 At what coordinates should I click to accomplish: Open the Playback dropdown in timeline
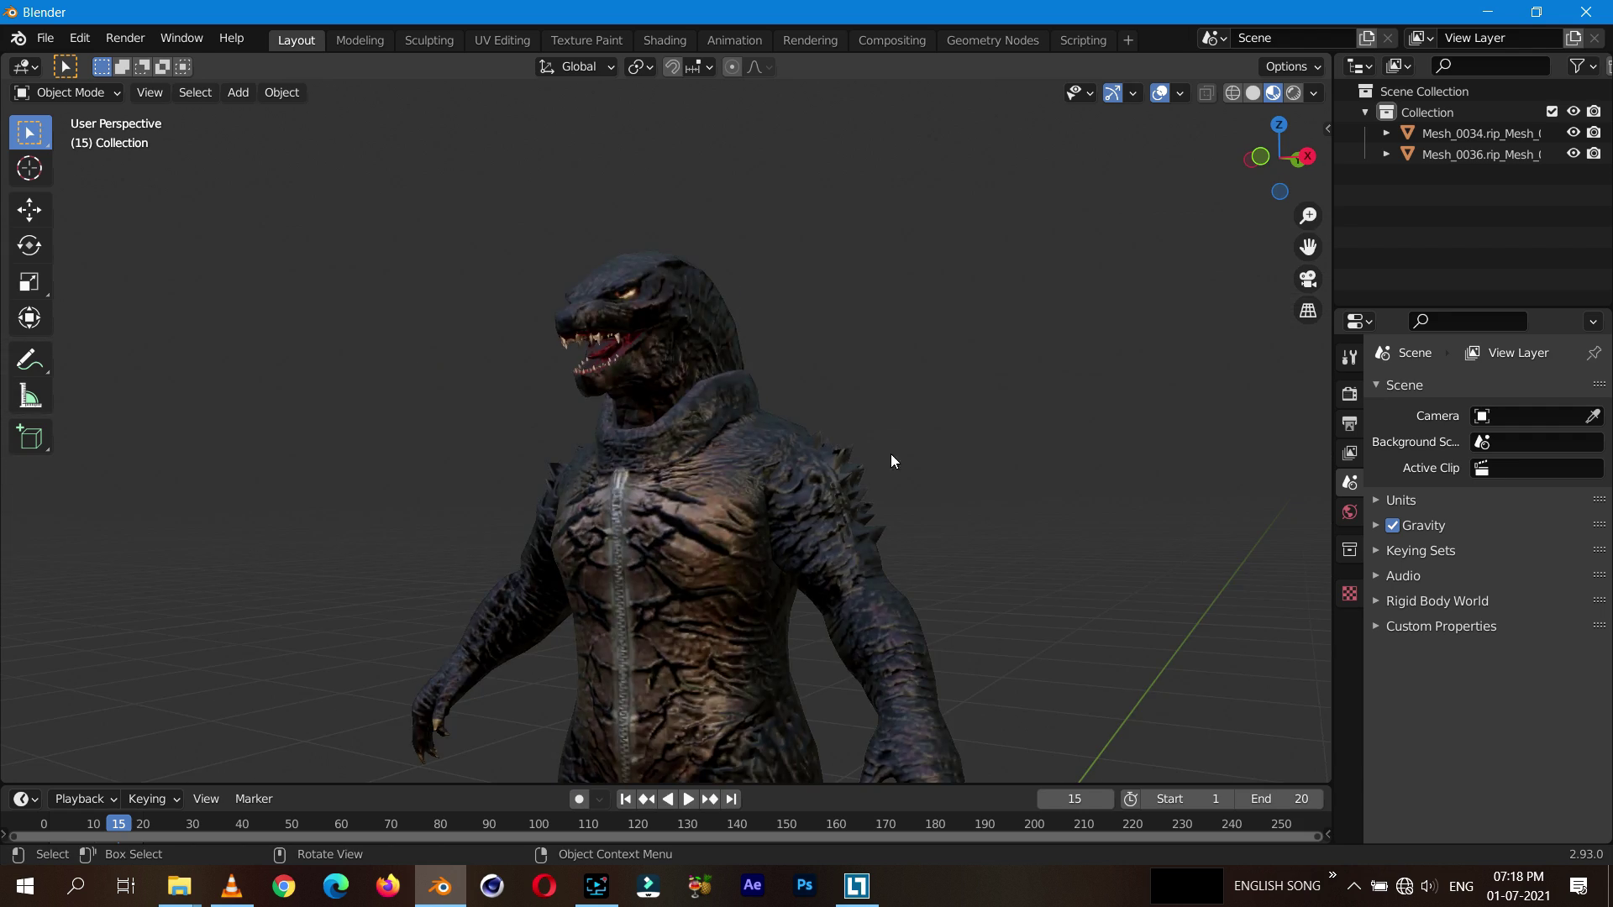[x=86, y=799]
